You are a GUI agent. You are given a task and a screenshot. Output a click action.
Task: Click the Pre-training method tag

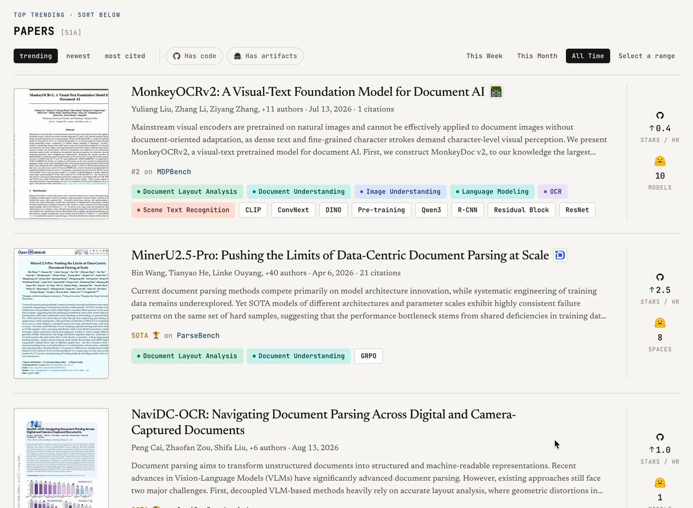pyautogui.click(x=382, y=210)
